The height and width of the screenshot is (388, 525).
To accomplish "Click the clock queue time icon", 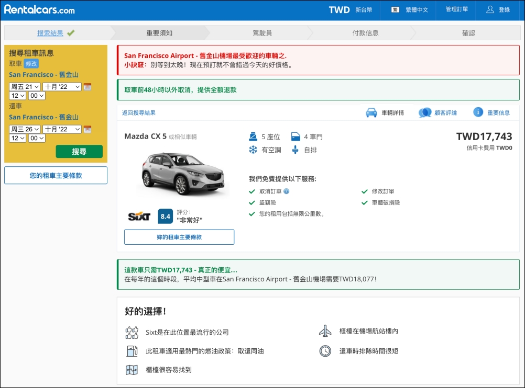I will click(325, 351).
